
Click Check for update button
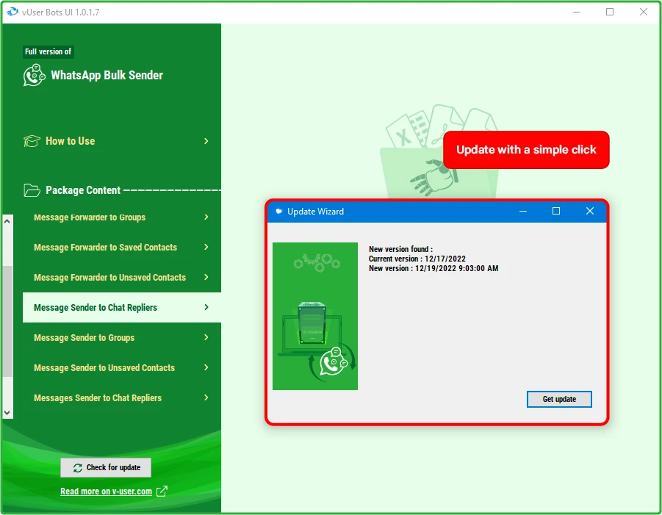click(106, 468)
